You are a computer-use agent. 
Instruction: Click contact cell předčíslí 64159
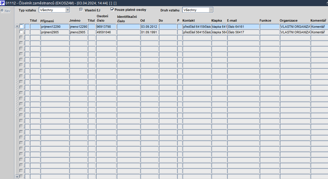197,27
